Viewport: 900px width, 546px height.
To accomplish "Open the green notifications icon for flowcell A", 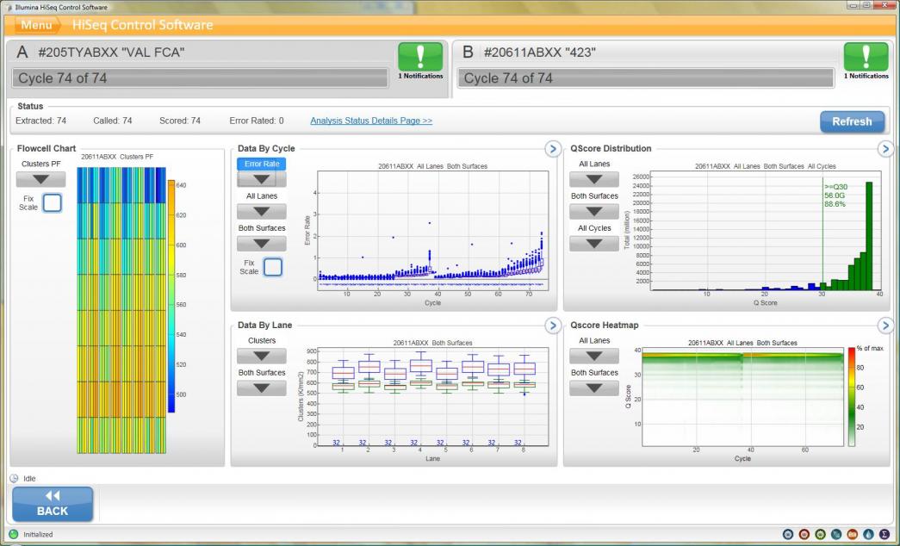I will pyautogui.click(x=420, y=56).
